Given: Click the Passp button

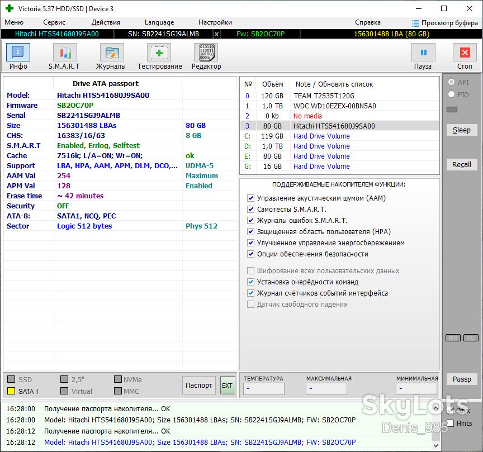Looking at the screenshot, I should tap(462, 379).
